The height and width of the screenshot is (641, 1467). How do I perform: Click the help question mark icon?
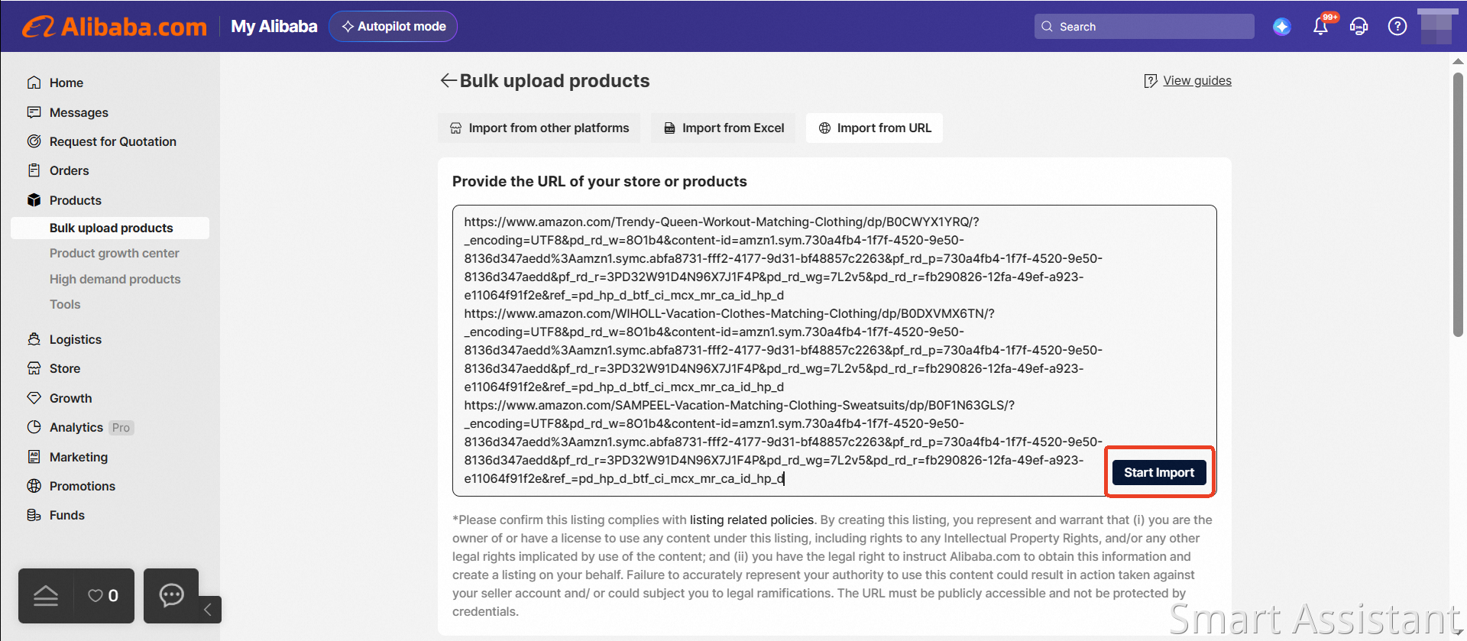tap(1397, 27)
